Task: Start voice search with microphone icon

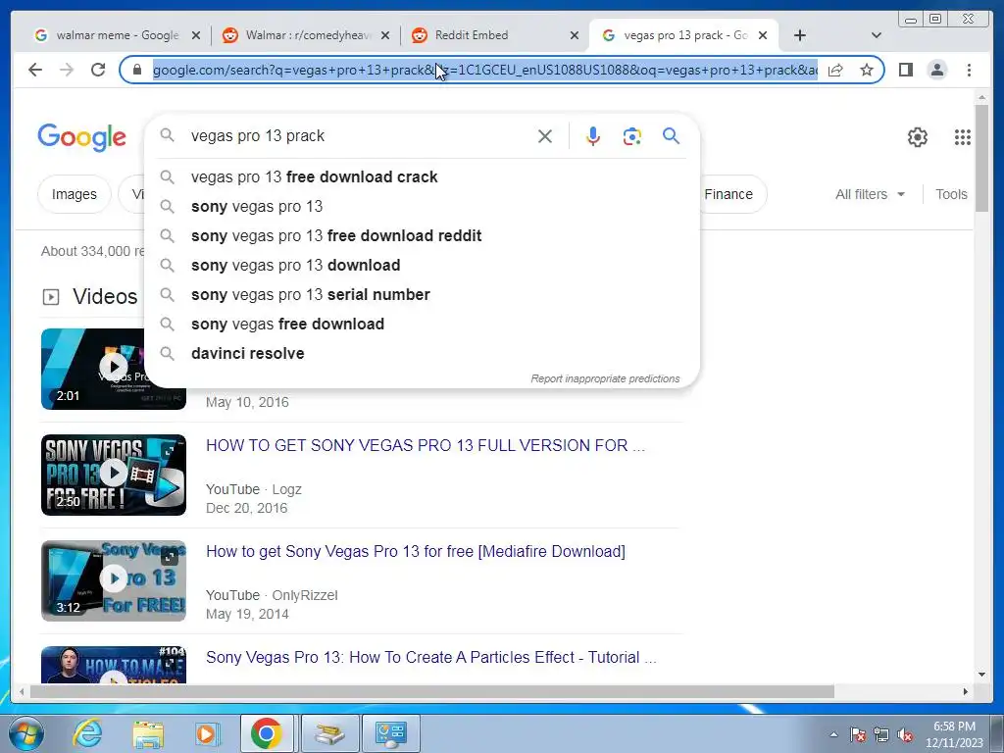Action: point(593,136)
